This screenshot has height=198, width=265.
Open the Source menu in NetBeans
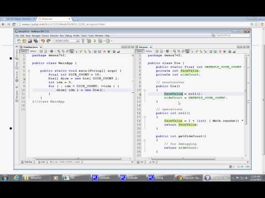coord(45,36)
